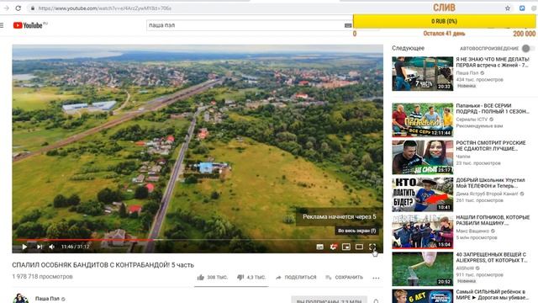Click the ПОДЕЛИТЬСЯ share button
The image size is (538, 303).
click(x=296, y=277)
